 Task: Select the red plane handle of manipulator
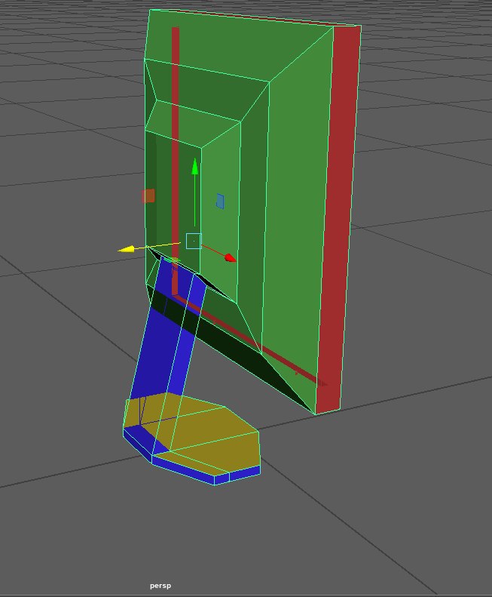(x=148, y=196)
